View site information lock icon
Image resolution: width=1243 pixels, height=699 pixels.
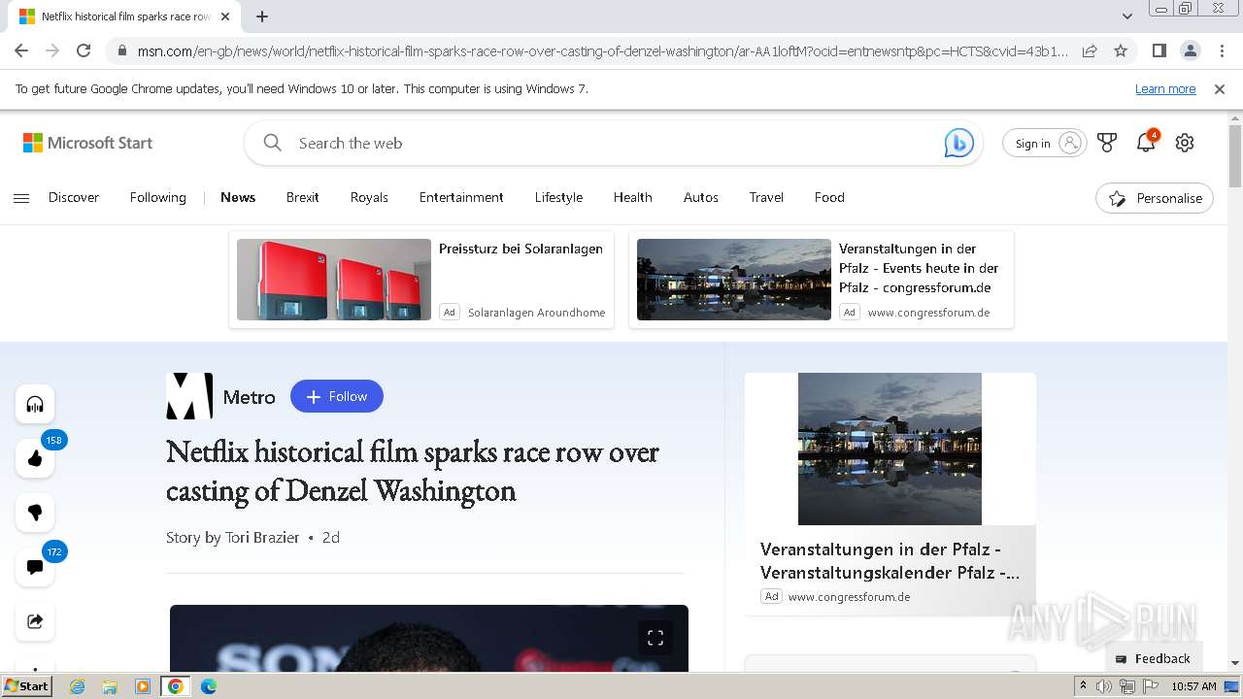[122, 50]
